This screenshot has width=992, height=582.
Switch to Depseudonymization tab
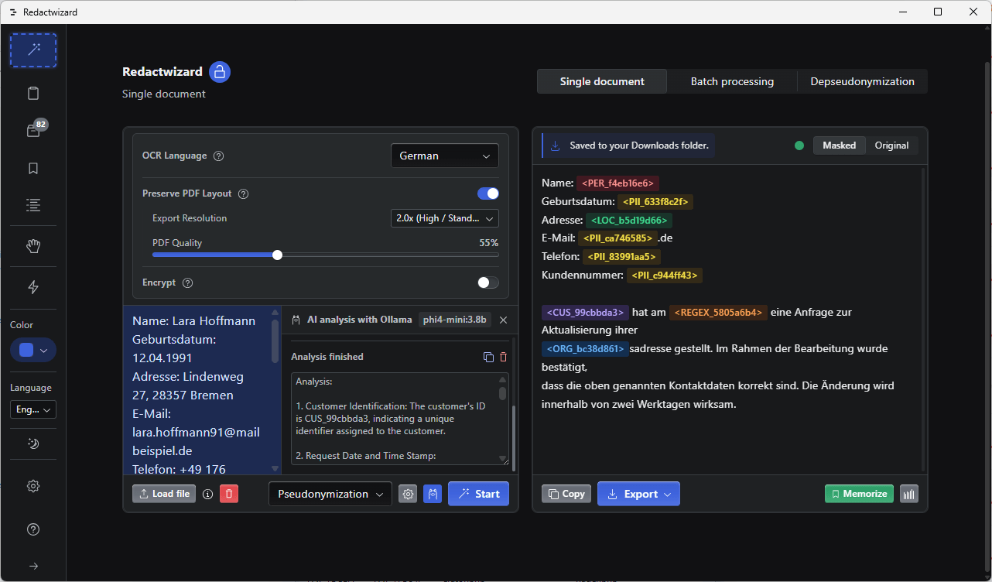click(x=862, y=81)
